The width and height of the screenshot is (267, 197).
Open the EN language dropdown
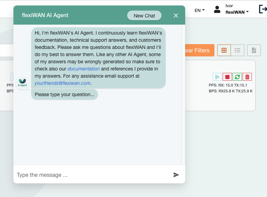pos(200,10)
